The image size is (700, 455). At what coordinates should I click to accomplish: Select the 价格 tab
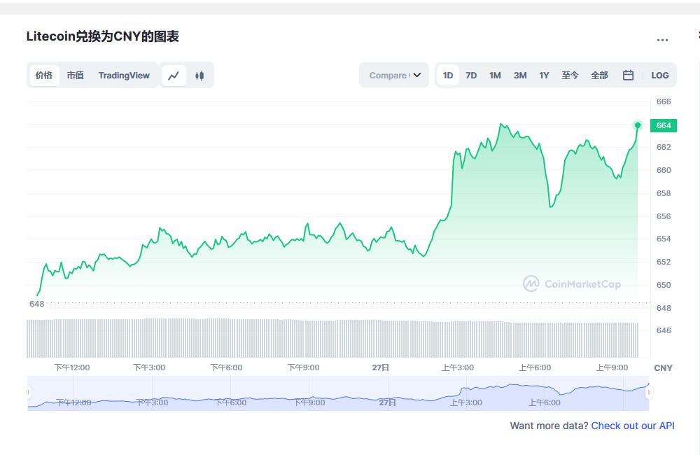(43, 76)
